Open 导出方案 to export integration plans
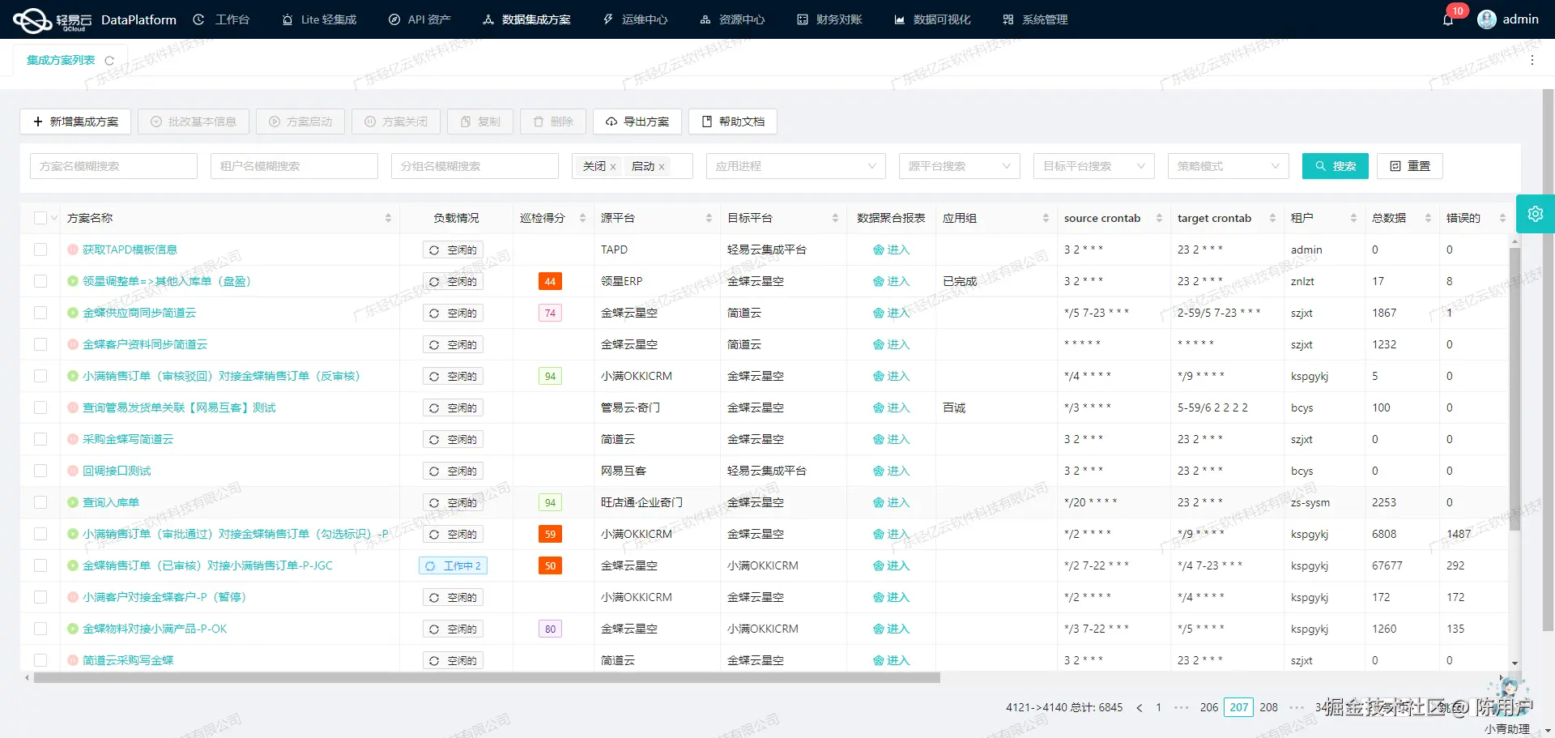 click(x=637, y=122)
